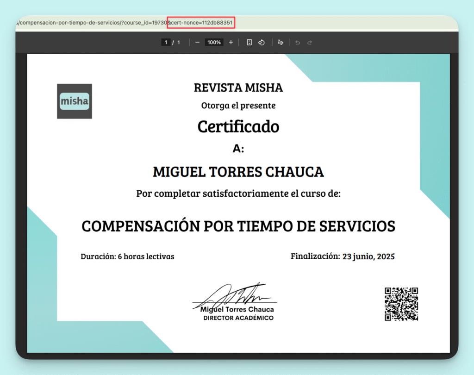Rotate the document counterclockwise
Image resolution: width=474 pixels, height=375 pixels.
tap(262, 42)
